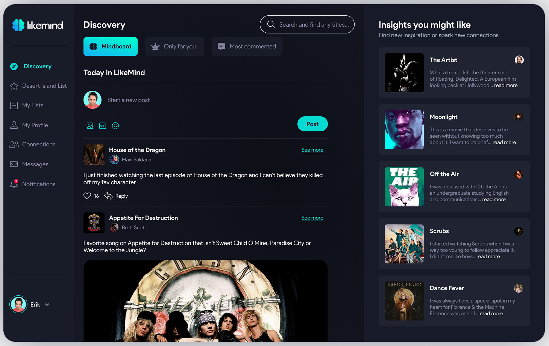
Task: Open Messages from the sidebar
Action: click(x=35, y=164)
